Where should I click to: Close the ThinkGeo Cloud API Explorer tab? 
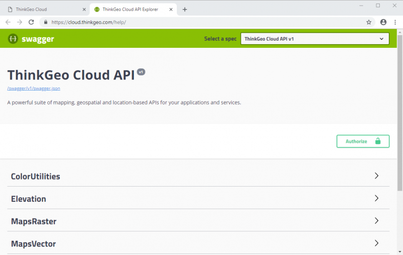171,10
